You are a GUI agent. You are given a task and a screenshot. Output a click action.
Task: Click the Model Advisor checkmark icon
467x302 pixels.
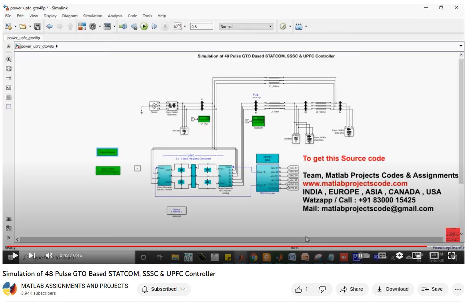(x=283, y=26)
